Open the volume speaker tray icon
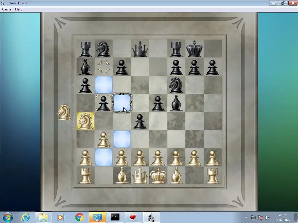The width and height of the screenshot is (298, 223). pos(267,217)
